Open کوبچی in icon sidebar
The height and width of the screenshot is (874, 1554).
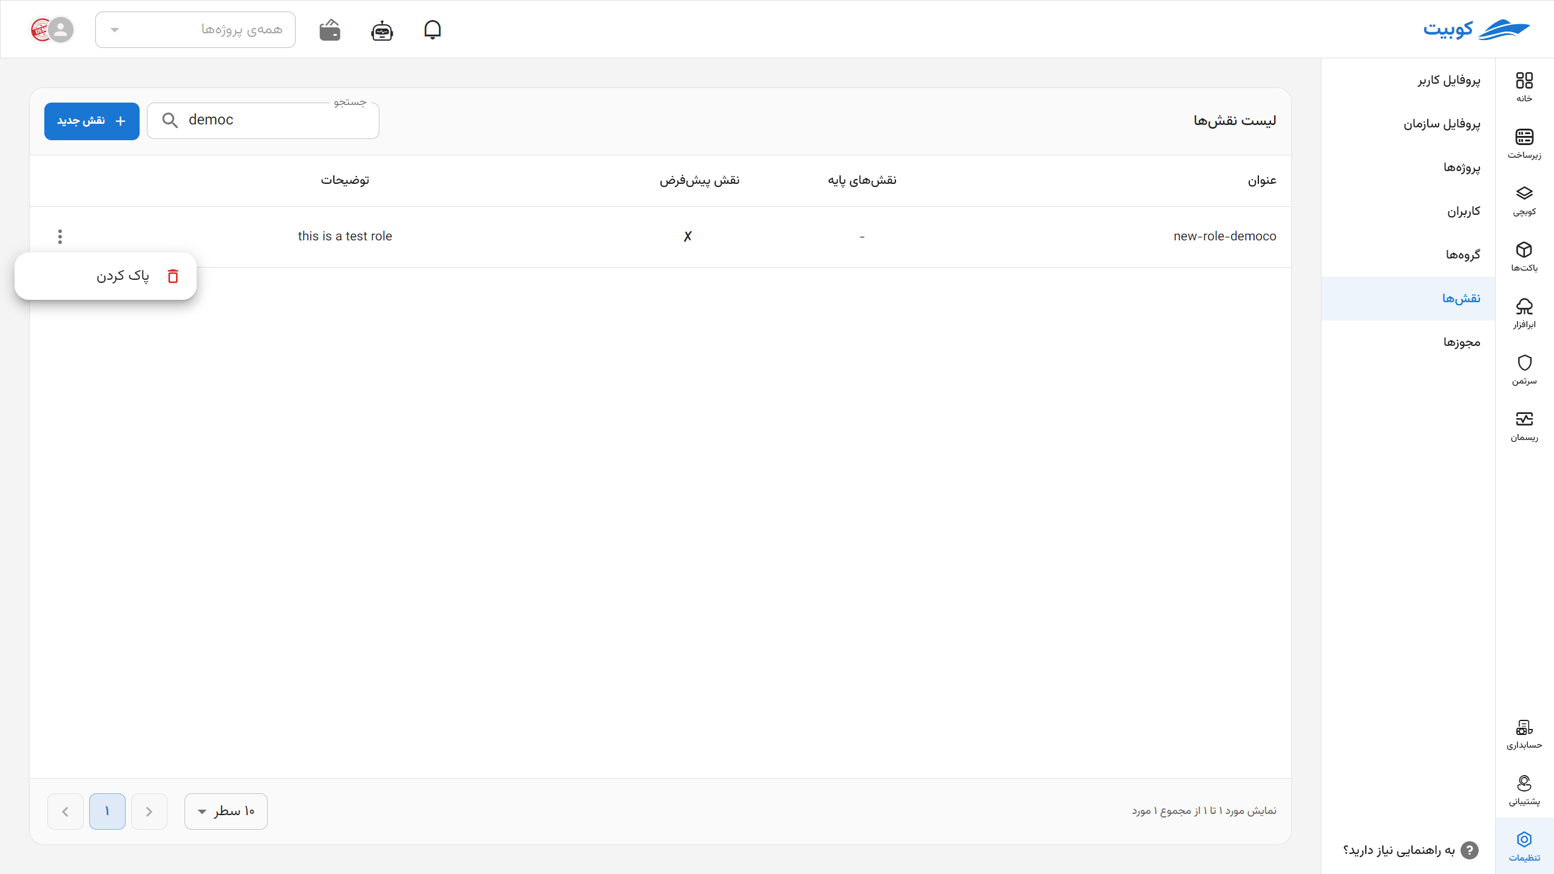coord(1524,200)
